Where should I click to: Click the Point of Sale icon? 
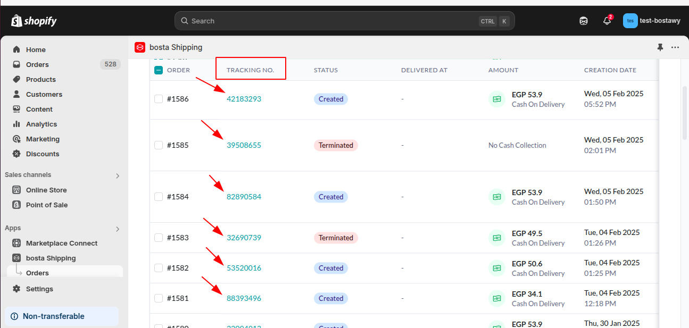[16, 205]
